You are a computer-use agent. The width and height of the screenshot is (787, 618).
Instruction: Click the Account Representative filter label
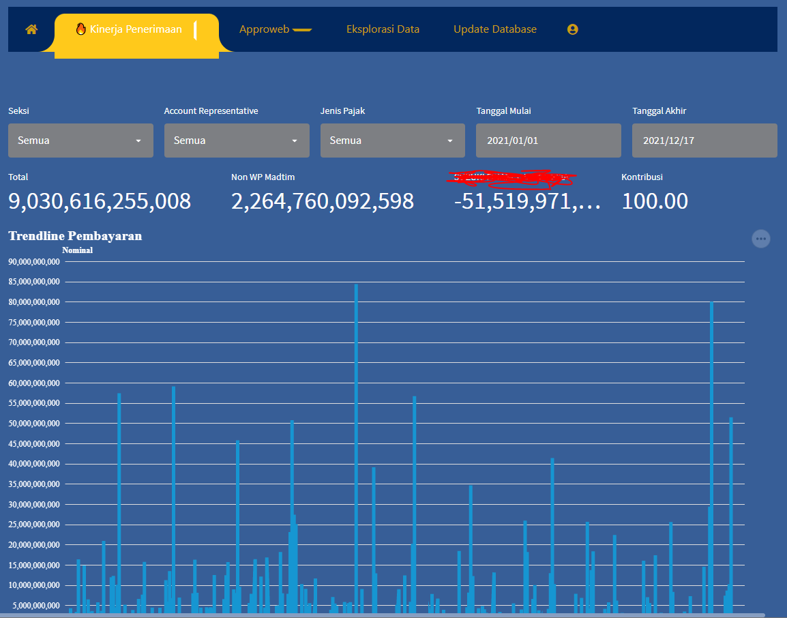pyautogui.click(x=211, y=111)
